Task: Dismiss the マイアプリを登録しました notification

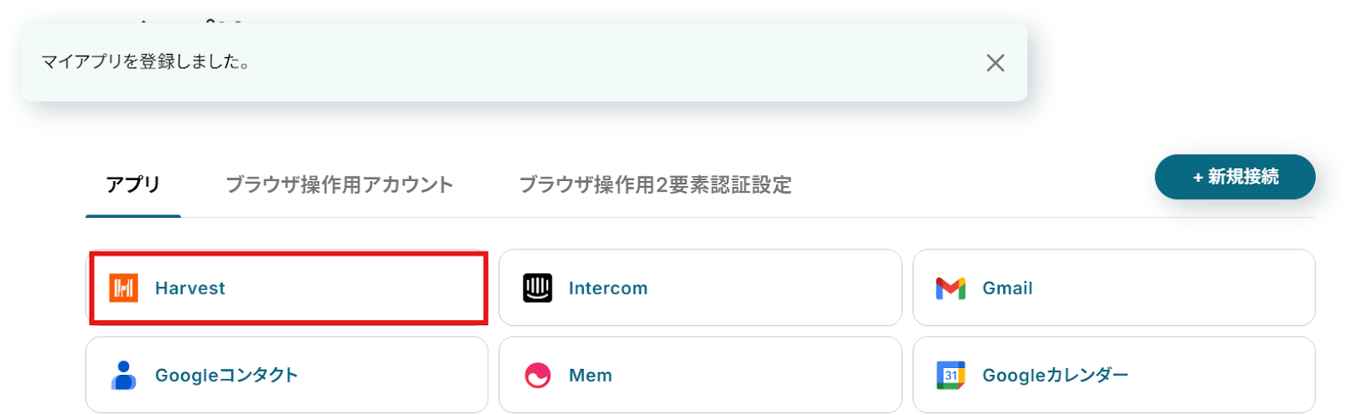Action: [995, 63]
